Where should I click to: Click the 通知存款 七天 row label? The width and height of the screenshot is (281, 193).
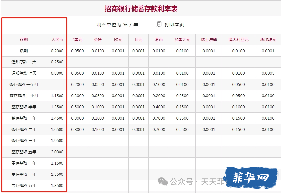[x=24, y=73]
